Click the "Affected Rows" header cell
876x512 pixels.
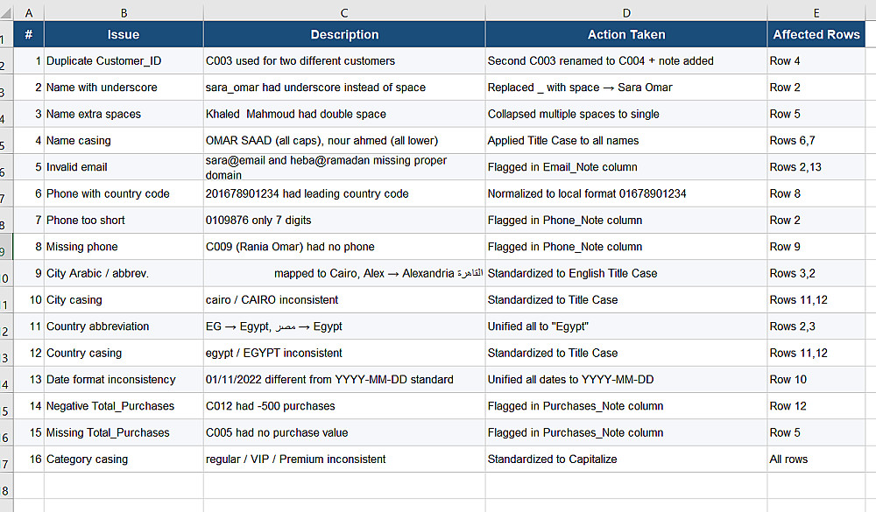pyautogui.click(x=816, y=35)
